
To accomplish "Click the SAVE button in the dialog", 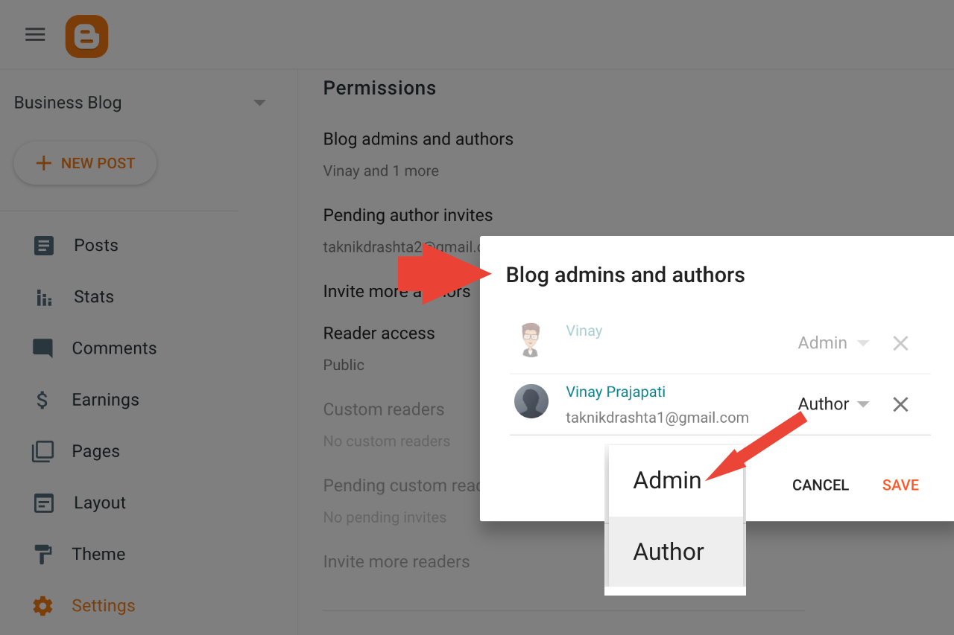I will (900, 485).
